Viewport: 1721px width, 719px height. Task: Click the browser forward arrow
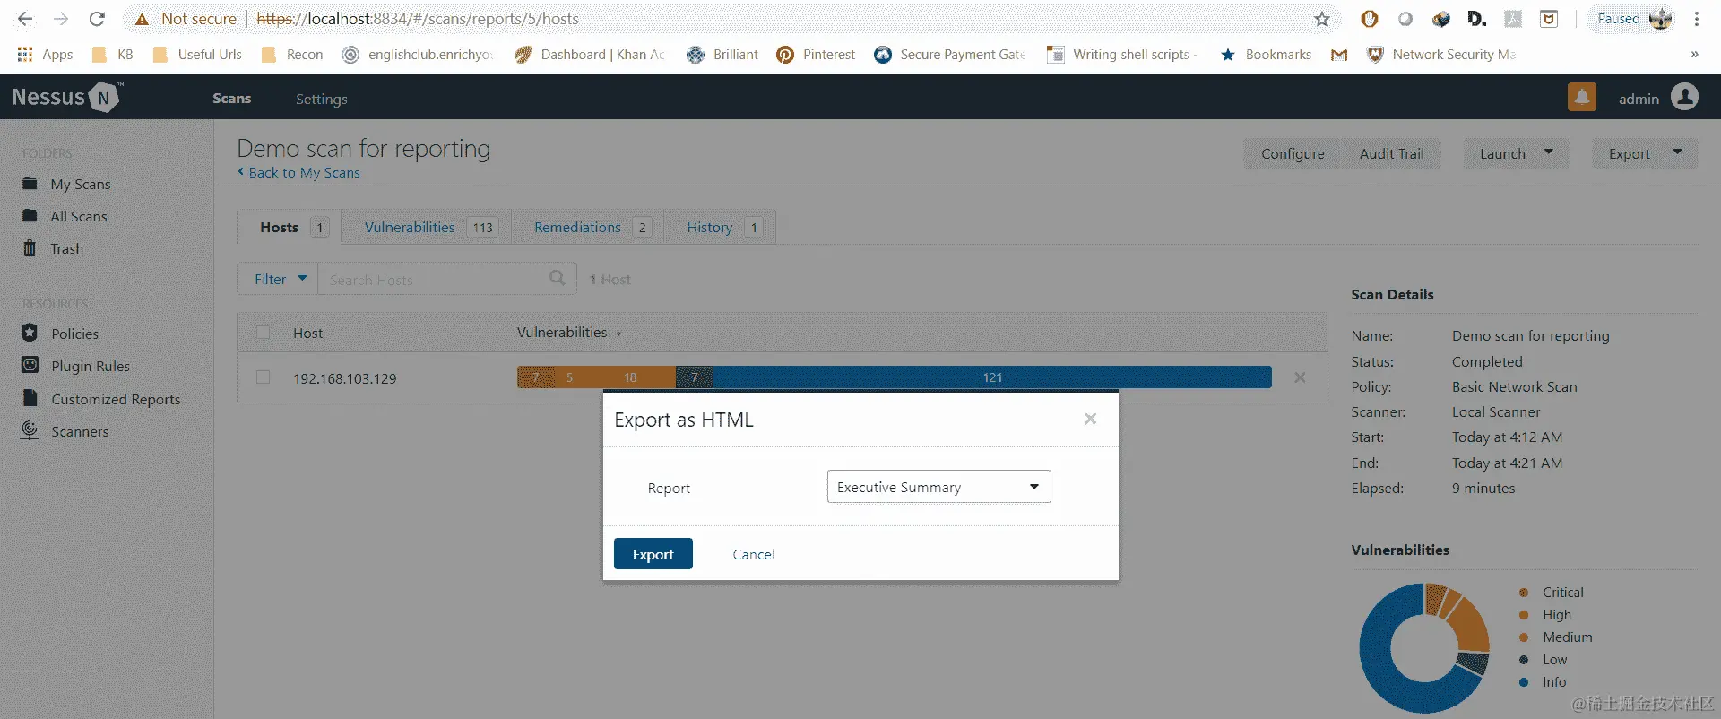tap(61, 19)
